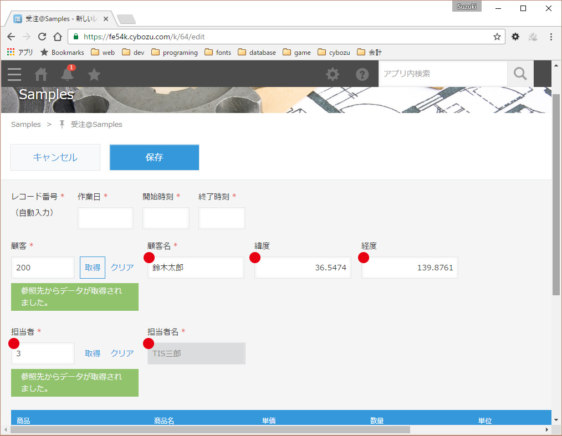The height and width of the screenshot is (436, 562).
Task: Open Chrome three-dot menu
Action: [551, 37]
